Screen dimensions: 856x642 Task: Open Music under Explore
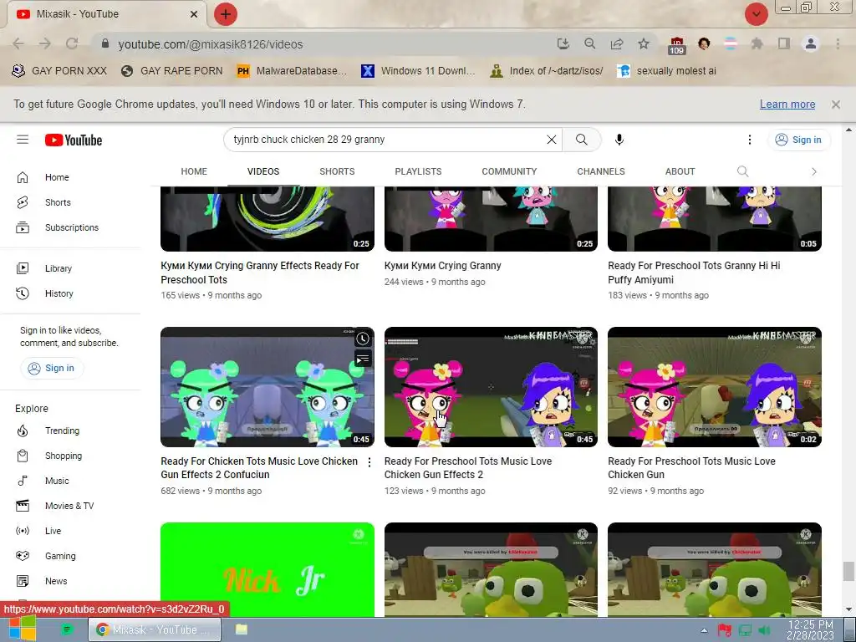(x=57, y=481)
